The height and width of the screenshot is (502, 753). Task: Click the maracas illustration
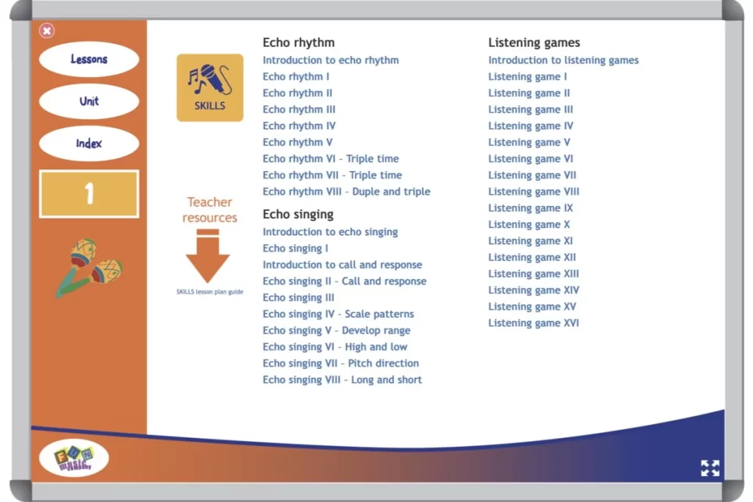click(89, 267)
